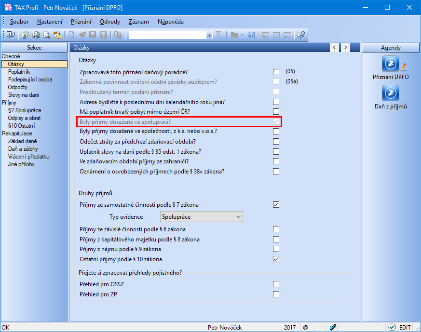Click the save floppy disk icon

coord(93,35)
